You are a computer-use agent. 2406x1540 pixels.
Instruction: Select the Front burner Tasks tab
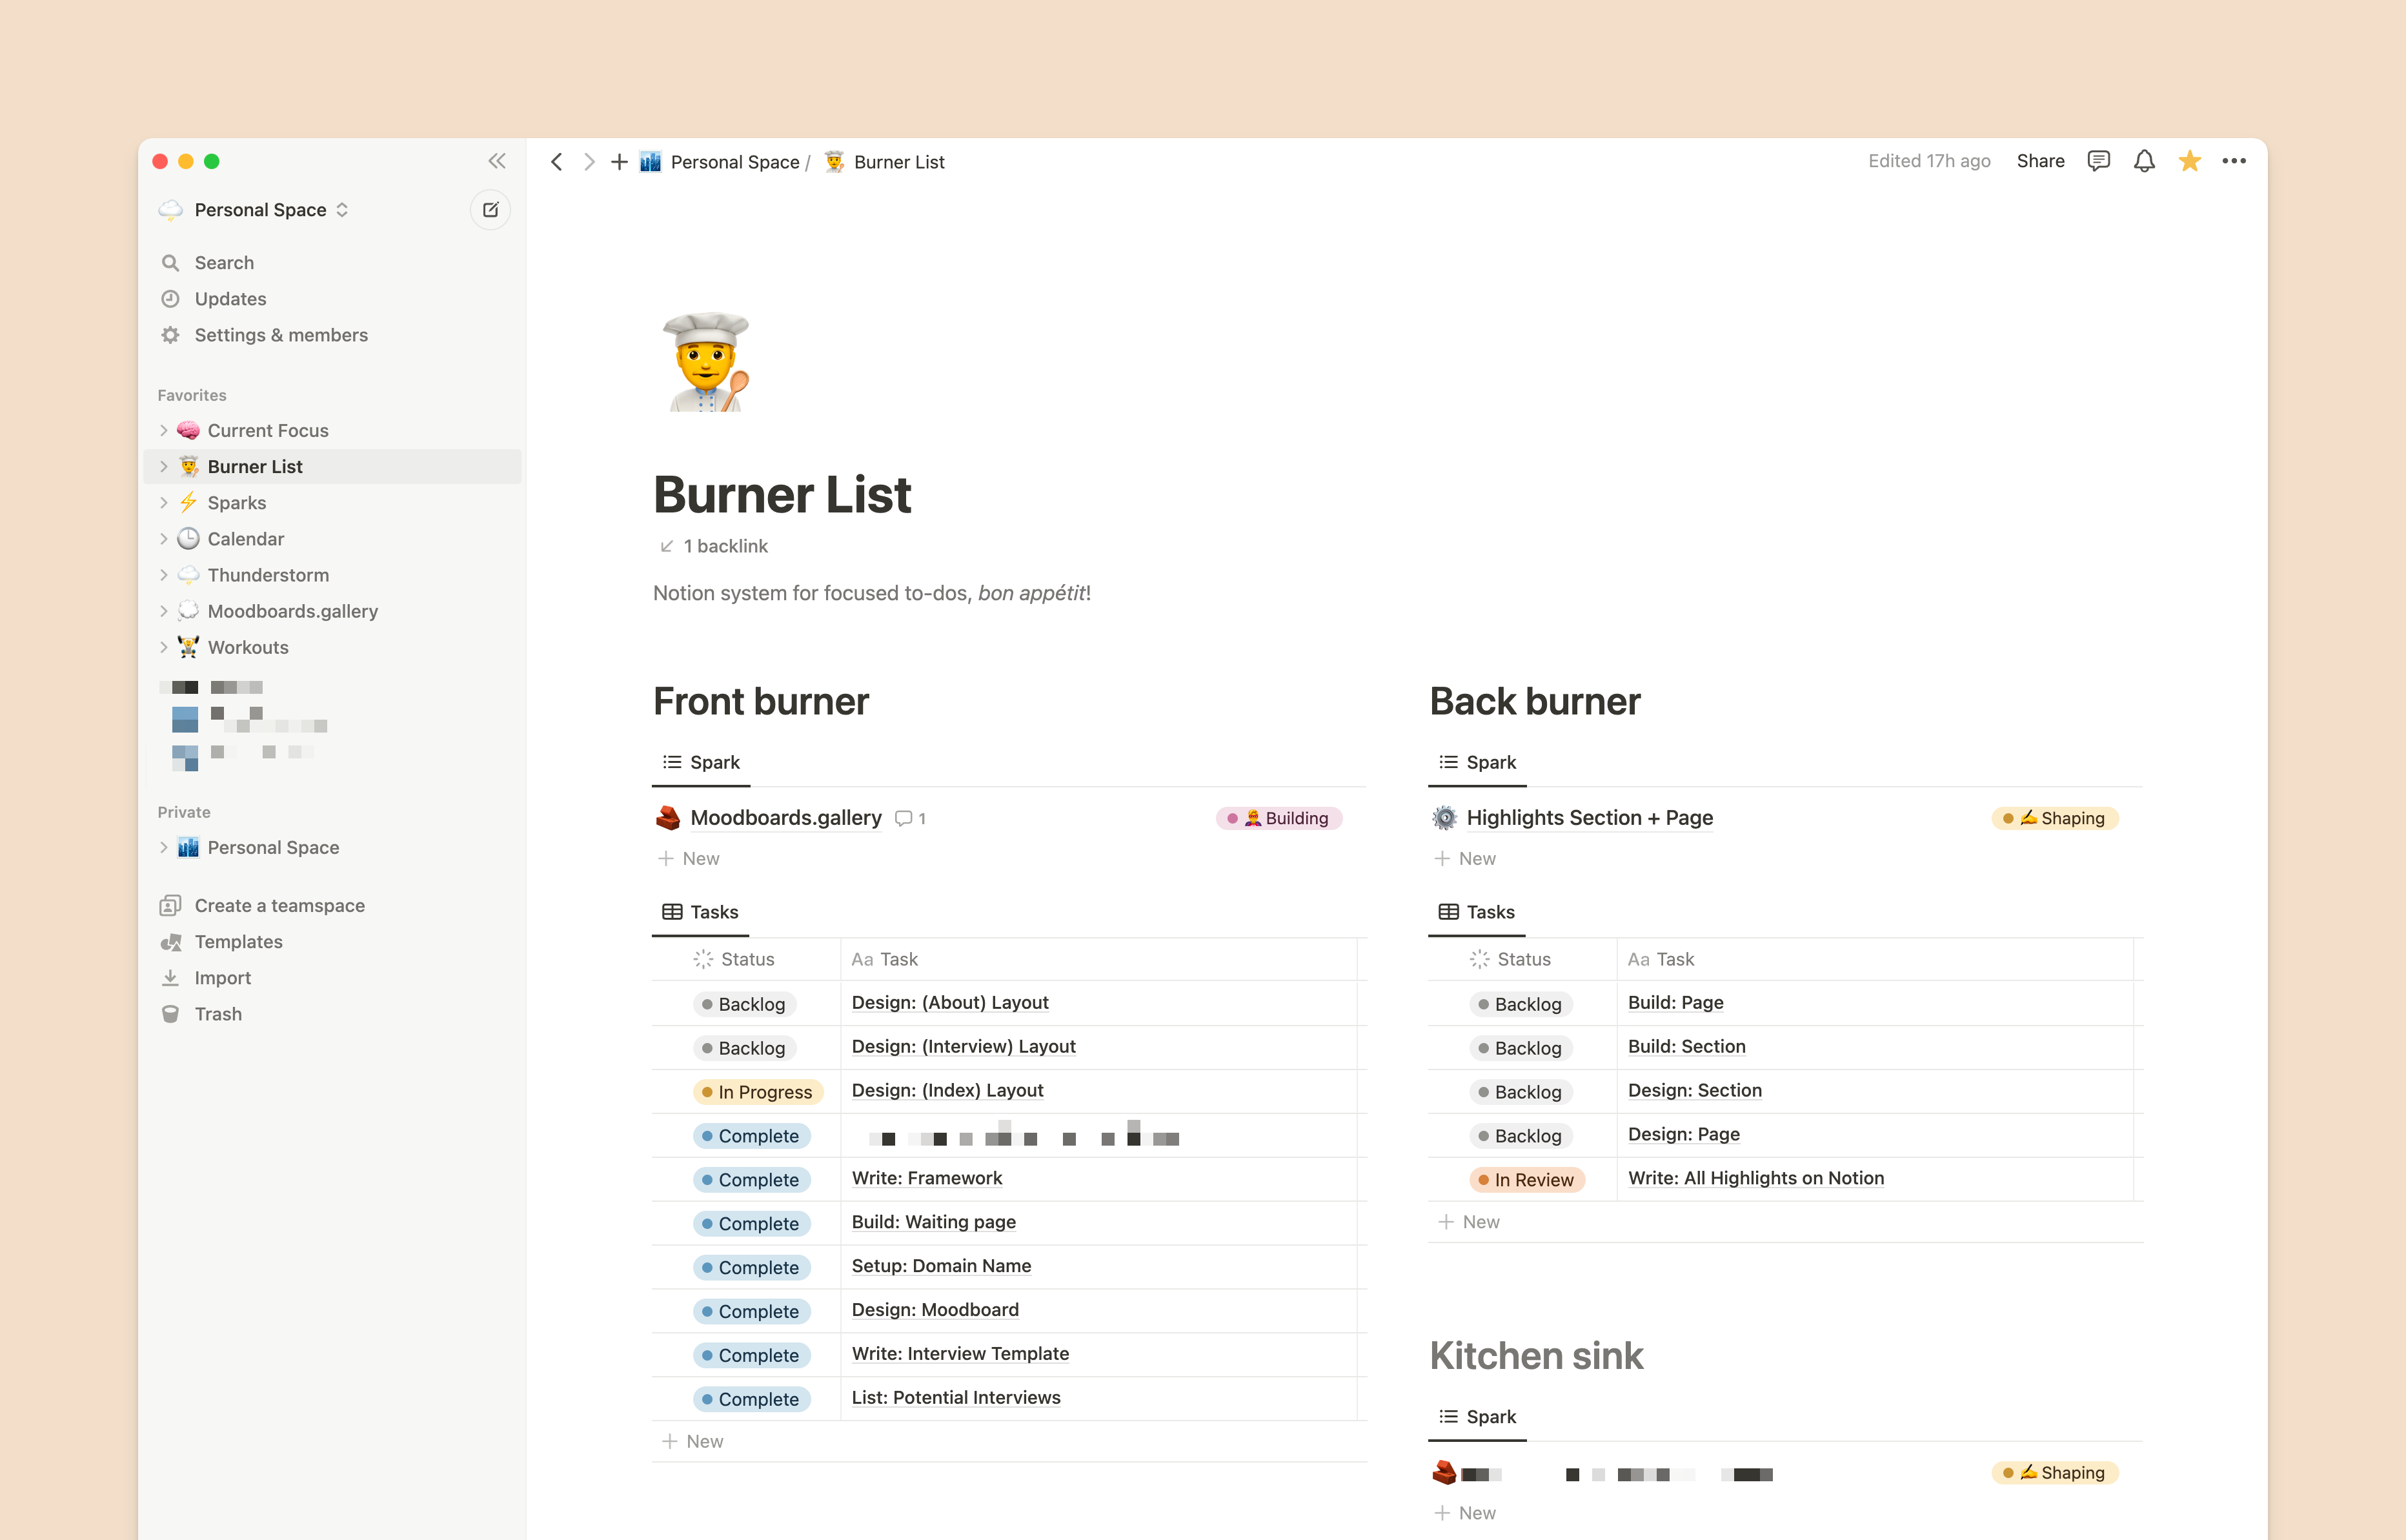pyautogui.click(x=700, y=912)
